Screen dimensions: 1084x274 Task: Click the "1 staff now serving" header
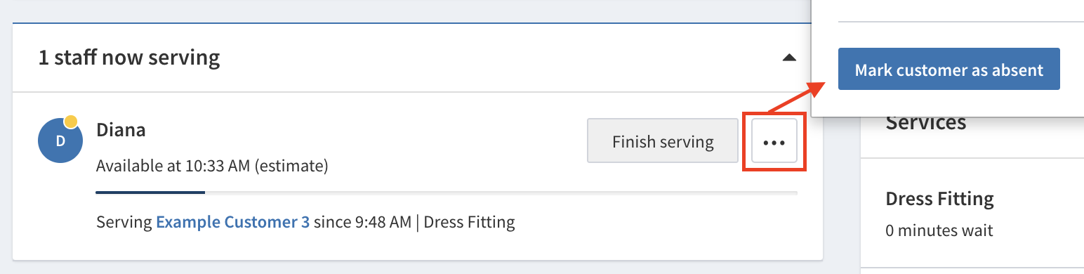[x=129, y=58]
